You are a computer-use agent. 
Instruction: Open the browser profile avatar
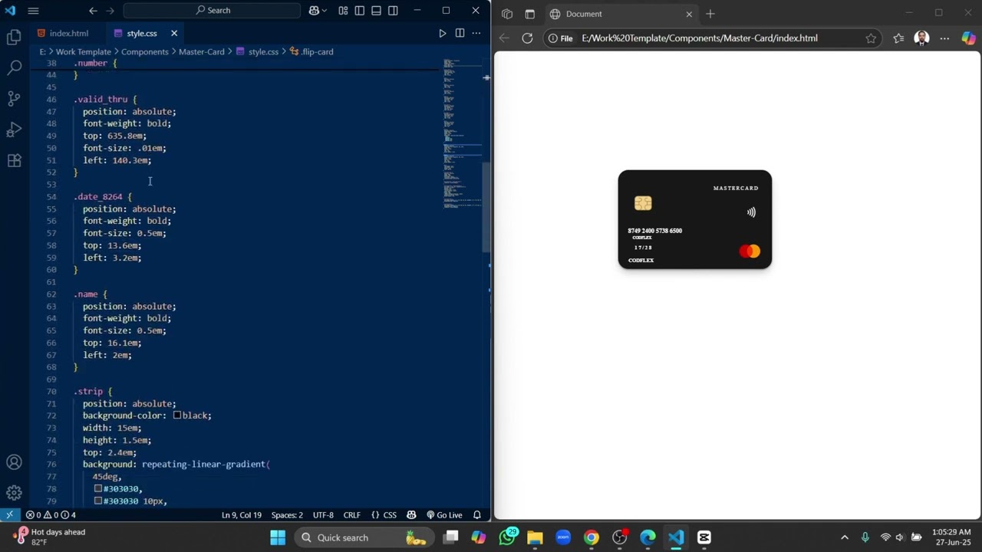(922, 38)
